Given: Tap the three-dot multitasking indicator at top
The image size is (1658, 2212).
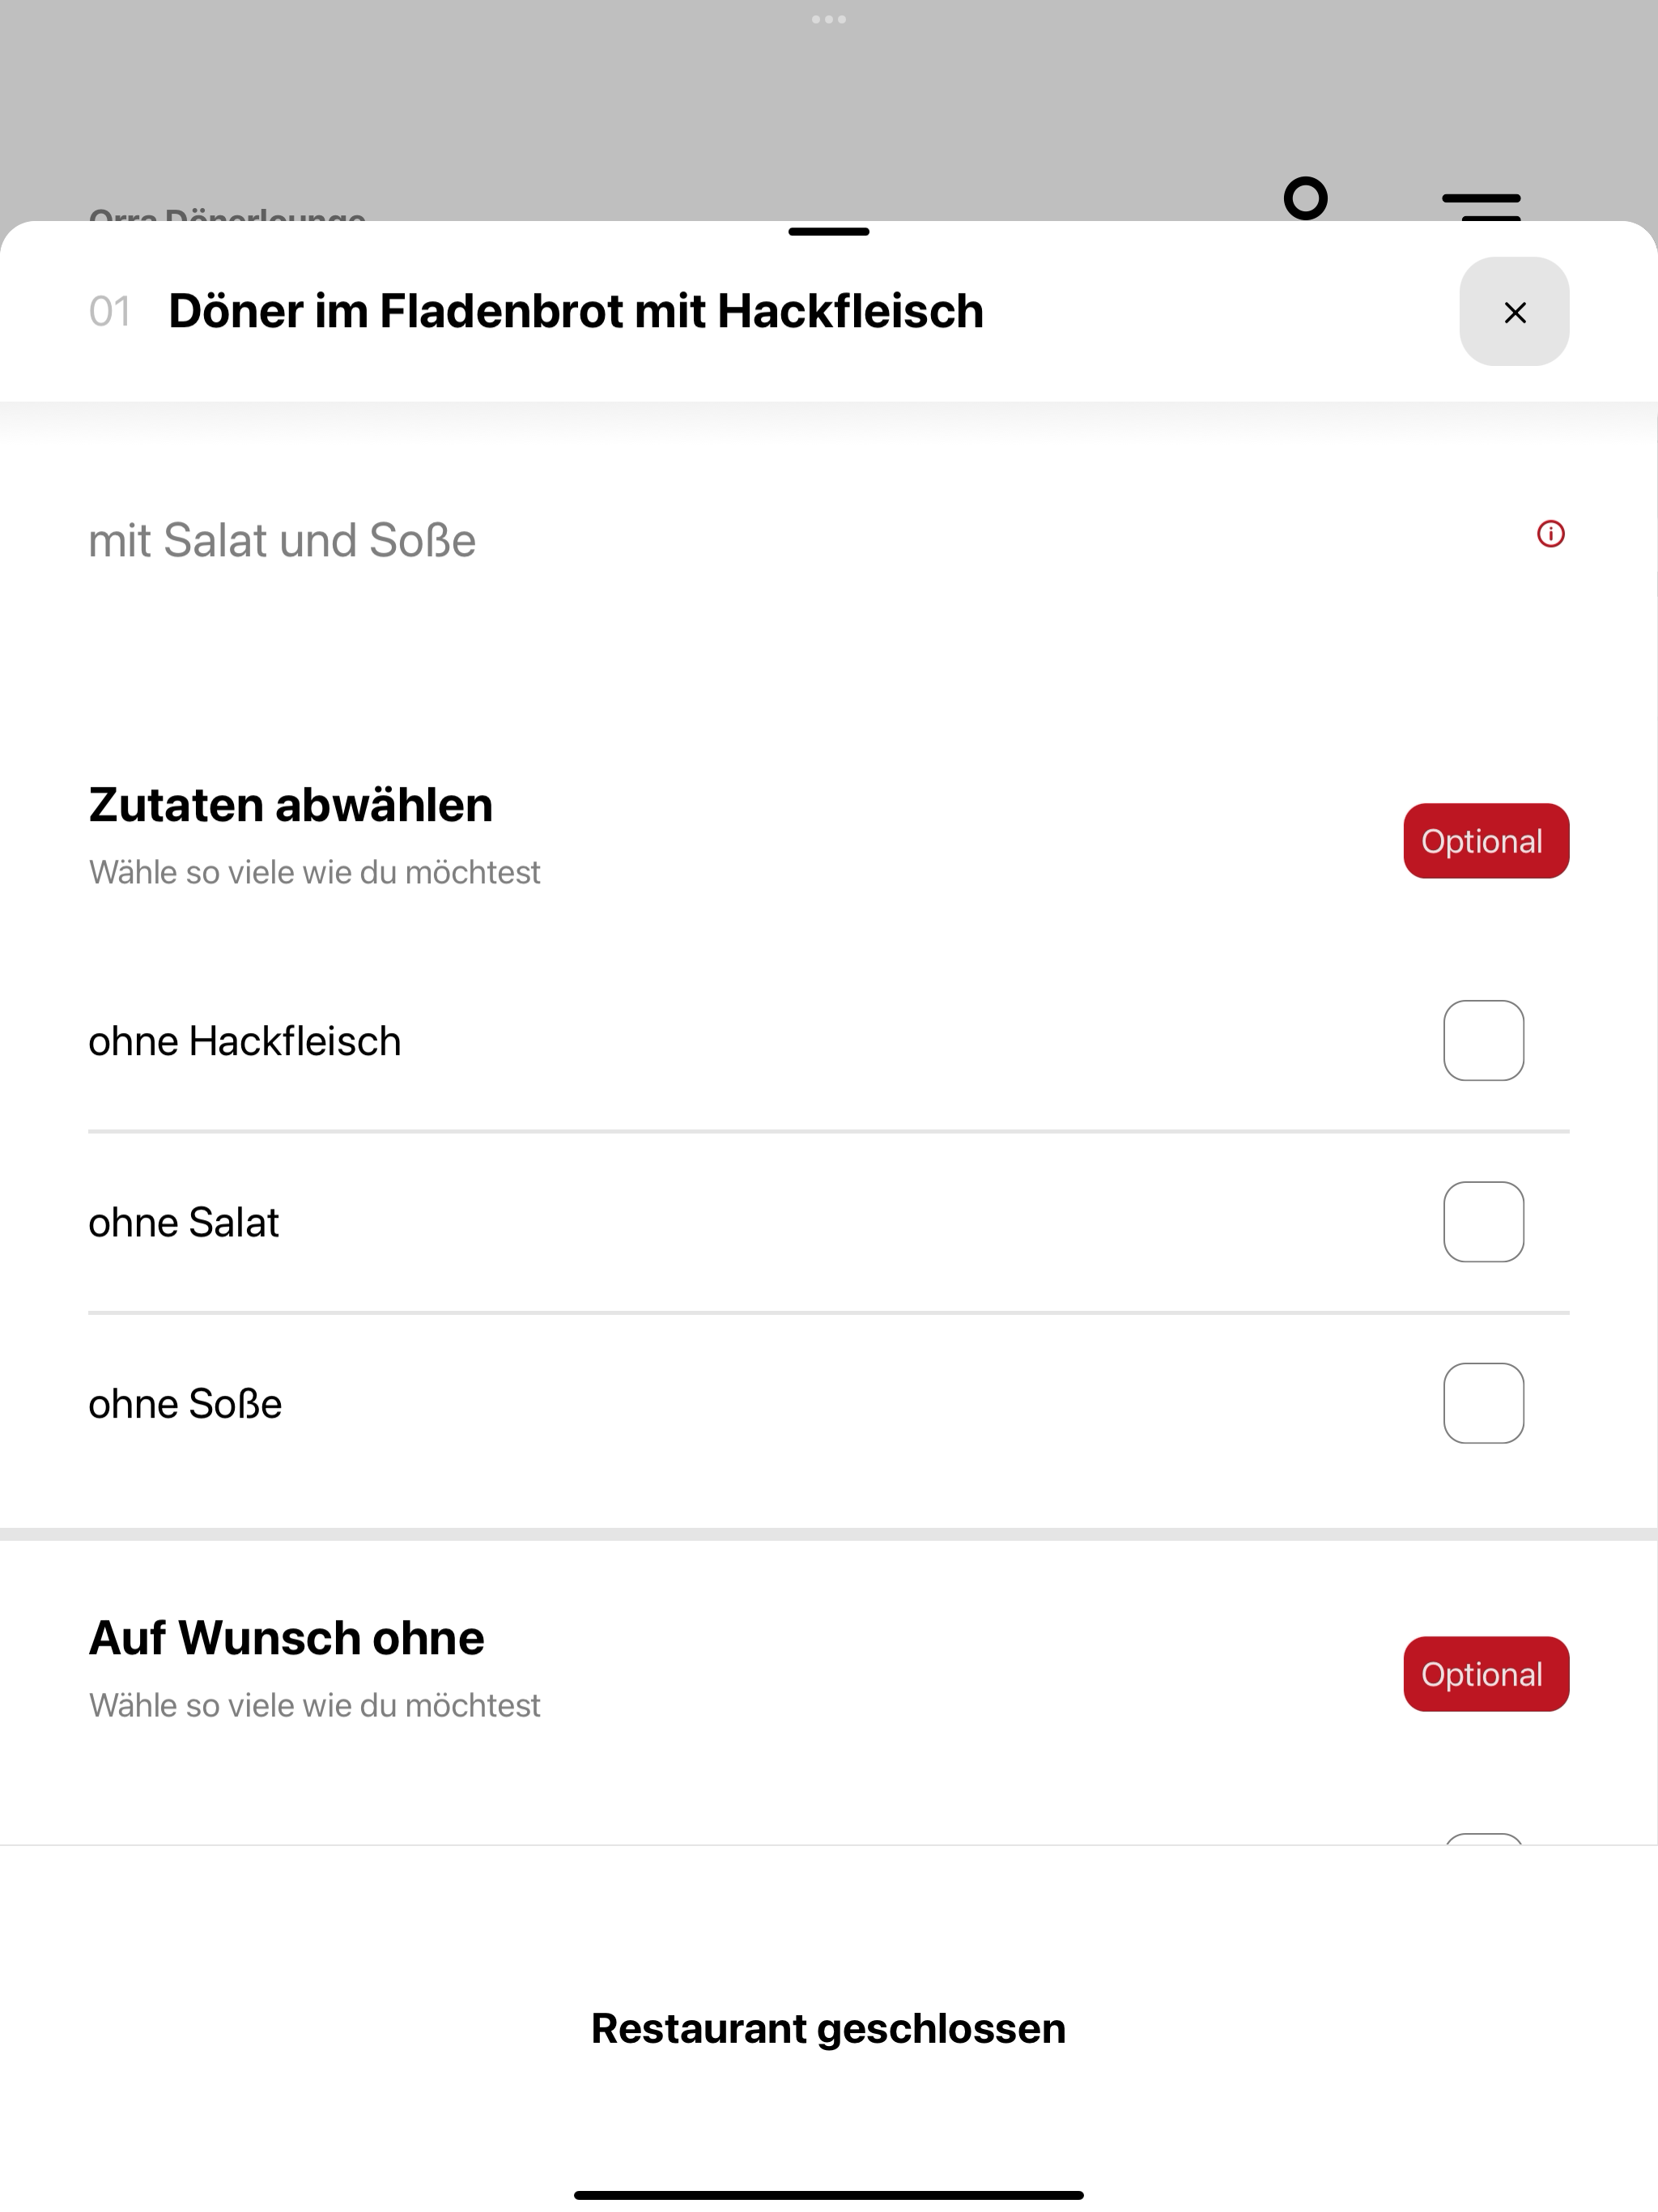Looking at the screenshot, I should click(829, 19).
